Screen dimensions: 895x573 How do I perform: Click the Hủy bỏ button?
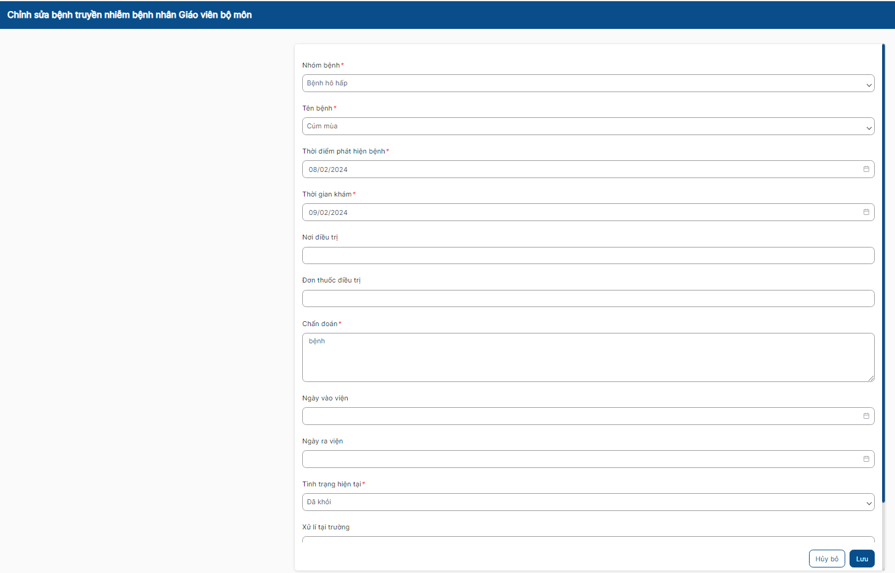click(827, 559)
